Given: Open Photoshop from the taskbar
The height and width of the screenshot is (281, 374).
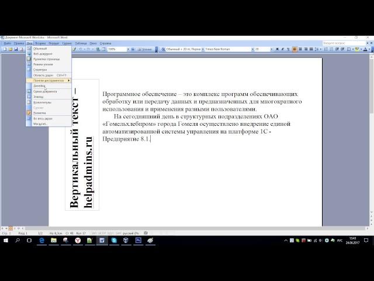Looking at the screenshot, I should coord(138,240).
